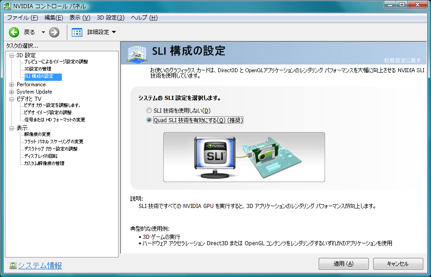Select プレビューによるイメージ設定の調整 in tree
Image resolution: width=431 pixels, height=277 pixels.
[56, 61]
